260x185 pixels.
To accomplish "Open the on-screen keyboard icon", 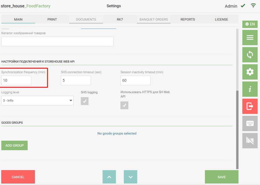I will click(x=250, y=123).
